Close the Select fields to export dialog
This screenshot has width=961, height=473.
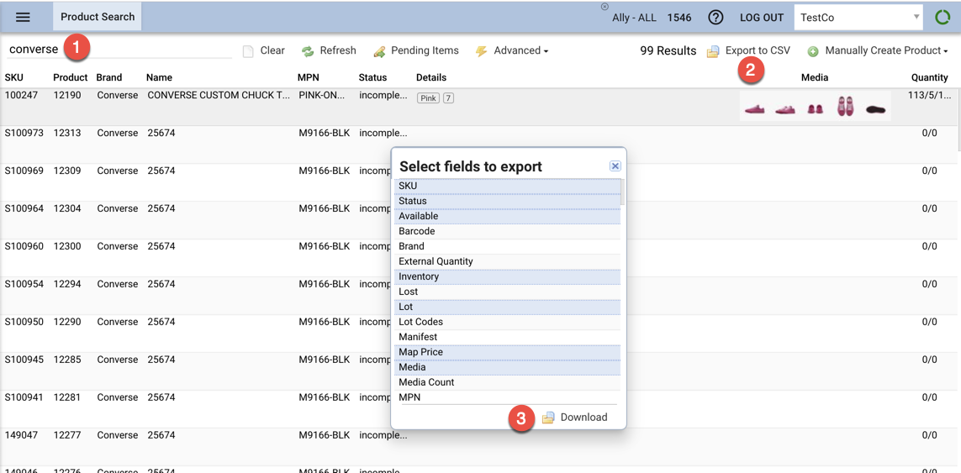[616, 166]
